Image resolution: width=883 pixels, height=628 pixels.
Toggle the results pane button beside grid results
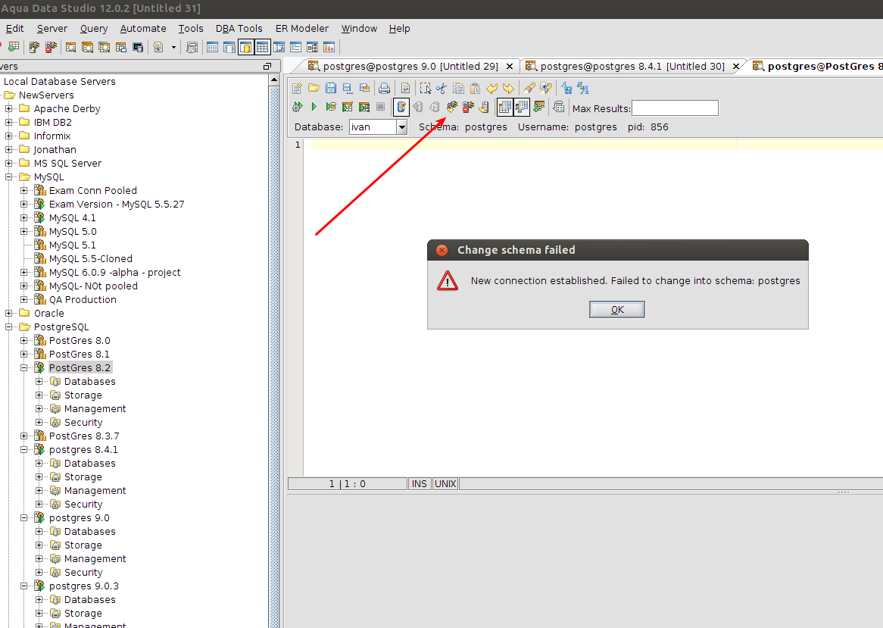coord(522,107)
